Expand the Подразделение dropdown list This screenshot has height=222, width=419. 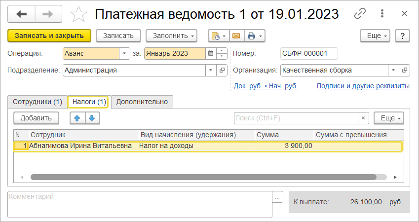pyautogui.click(x=211, y=70)
